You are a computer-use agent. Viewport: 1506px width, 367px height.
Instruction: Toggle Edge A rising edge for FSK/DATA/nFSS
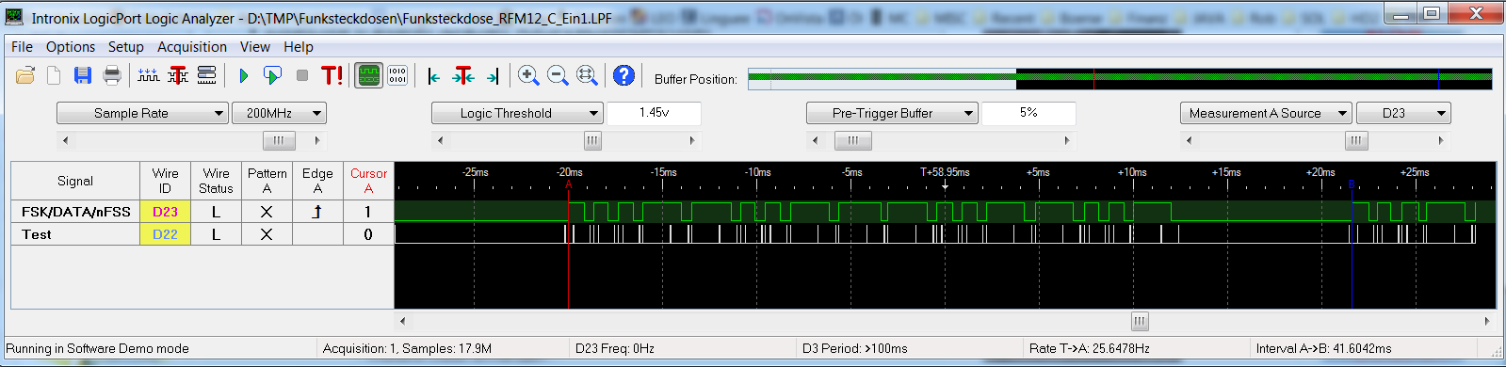pos(317,212)
